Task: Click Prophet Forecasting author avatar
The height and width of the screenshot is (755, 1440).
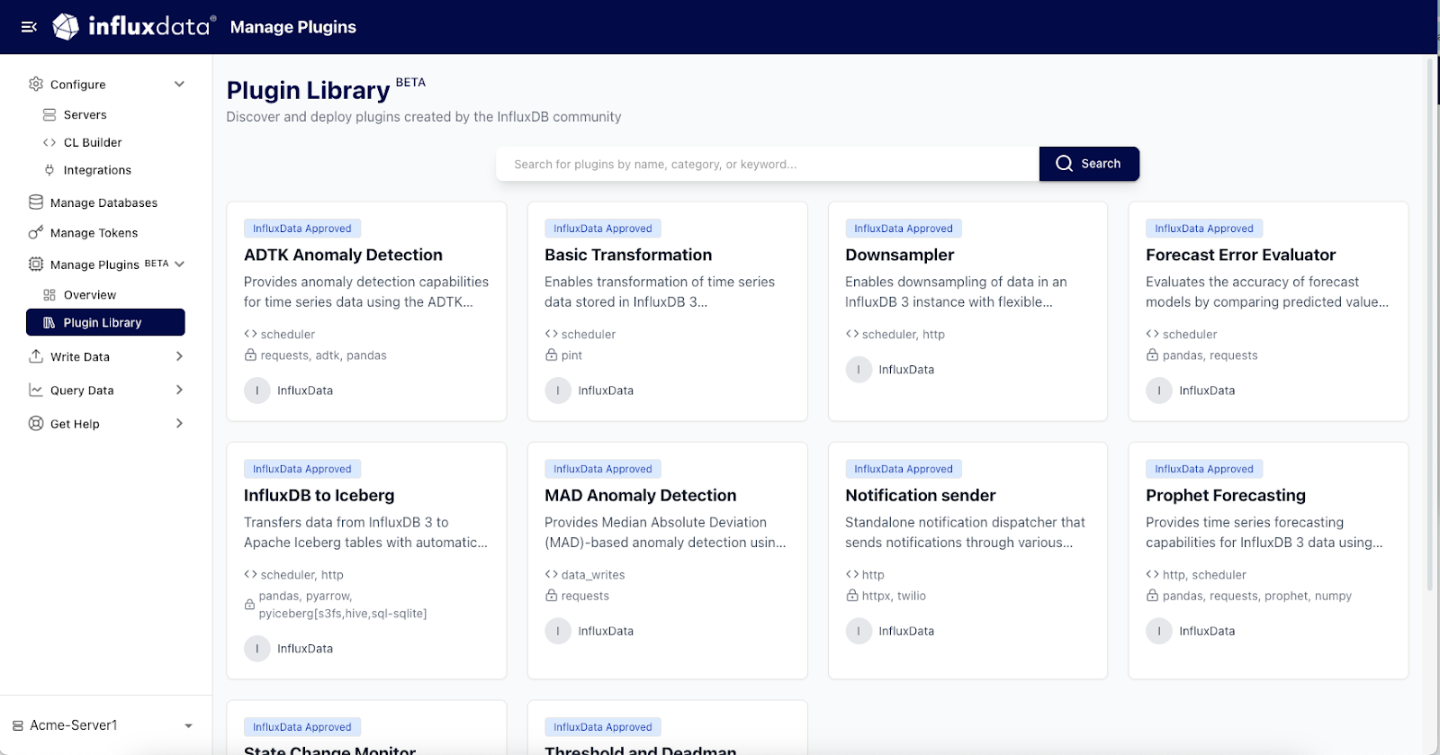Action: coord(1159,631)
